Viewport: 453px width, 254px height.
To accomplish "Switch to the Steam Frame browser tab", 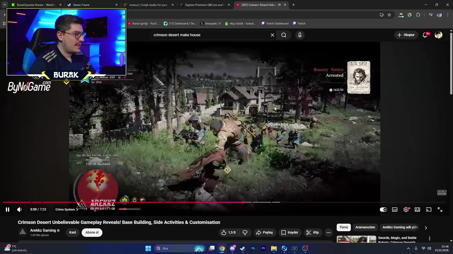I will [93, 5].
